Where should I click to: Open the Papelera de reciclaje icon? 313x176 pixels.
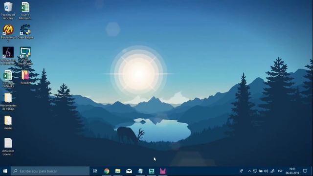8,10
